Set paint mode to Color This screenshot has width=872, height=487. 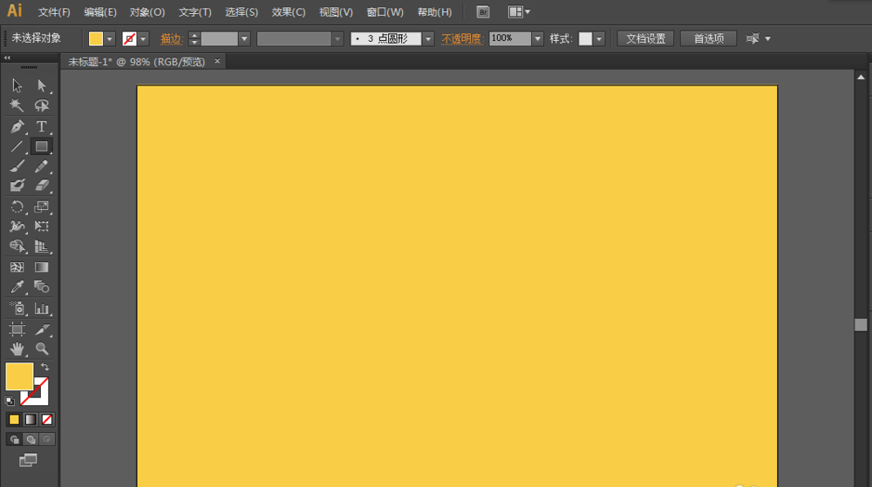[x=14, y=419]
